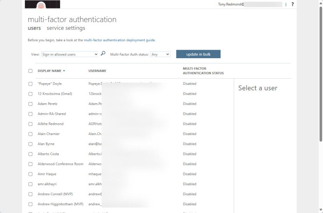Click the Tony.Redmond account name at top
The width and height of the screenshot is (323, 213).
click(x=231, y=4)
